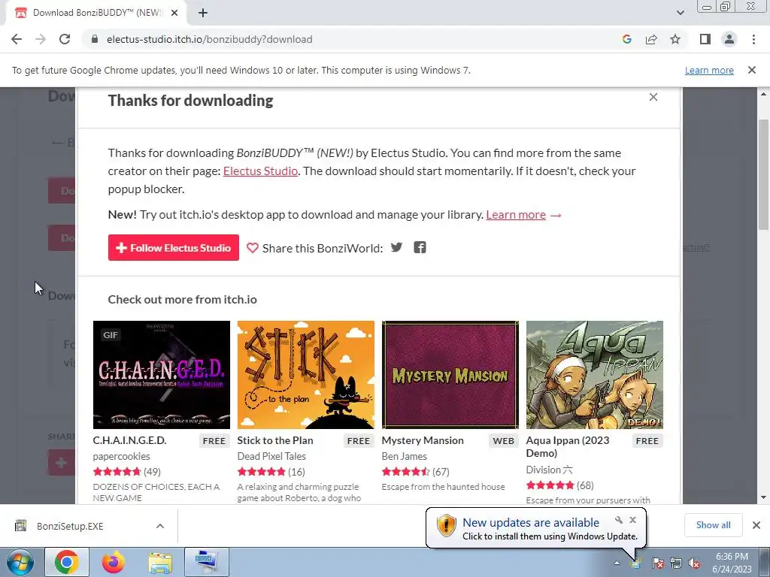Open the Division 六 author page

549,470
